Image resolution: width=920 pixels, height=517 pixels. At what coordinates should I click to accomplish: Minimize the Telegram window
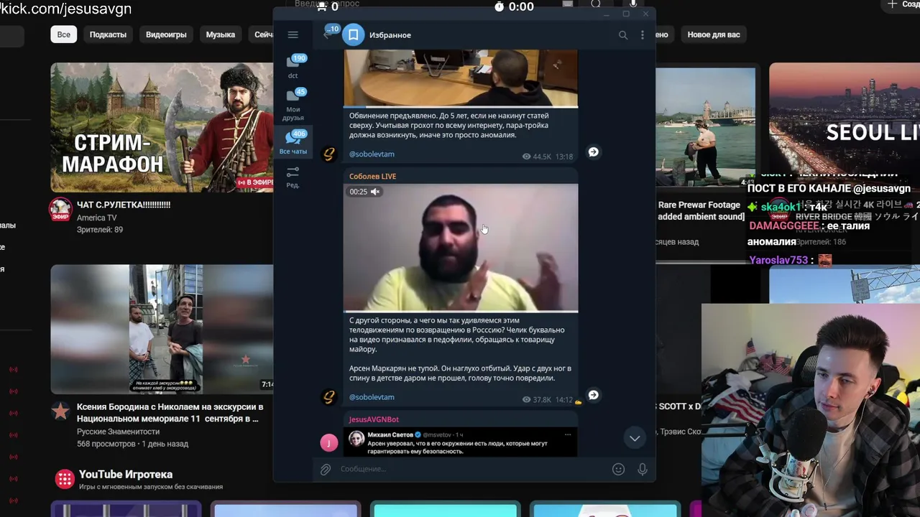click(x=607, y=14)
